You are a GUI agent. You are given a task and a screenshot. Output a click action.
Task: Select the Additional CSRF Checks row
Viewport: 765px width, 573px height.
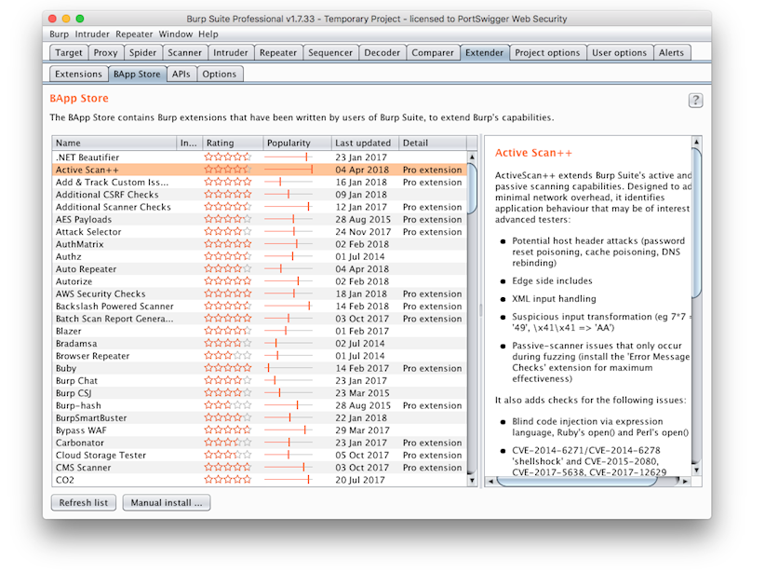[260, 195]
